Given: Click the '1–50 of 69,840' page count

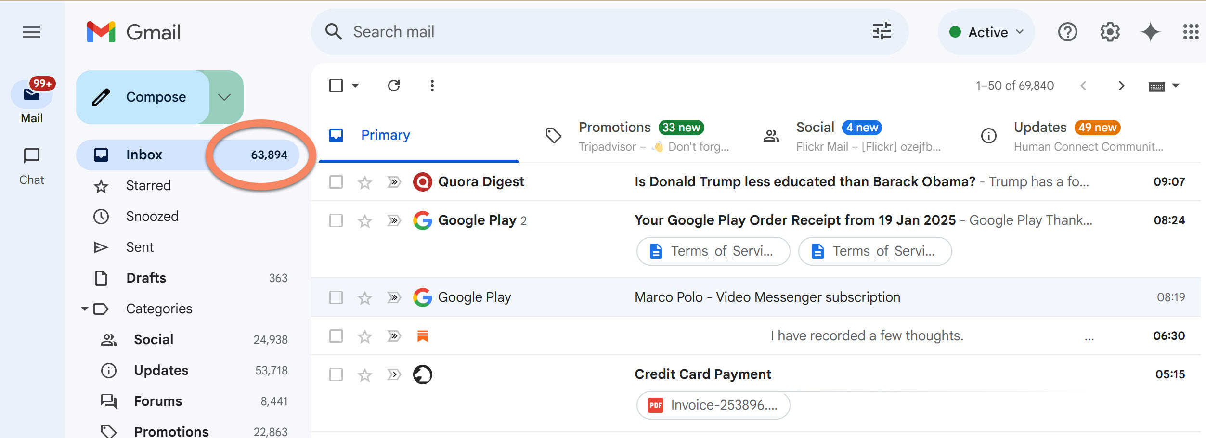Looking at the screenshot, I should [x=1015, y=86].
